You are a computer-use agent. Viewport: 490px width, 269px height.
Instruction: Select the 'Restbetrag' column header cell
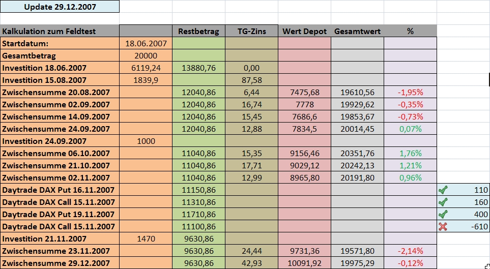click(x=198, y=31)
